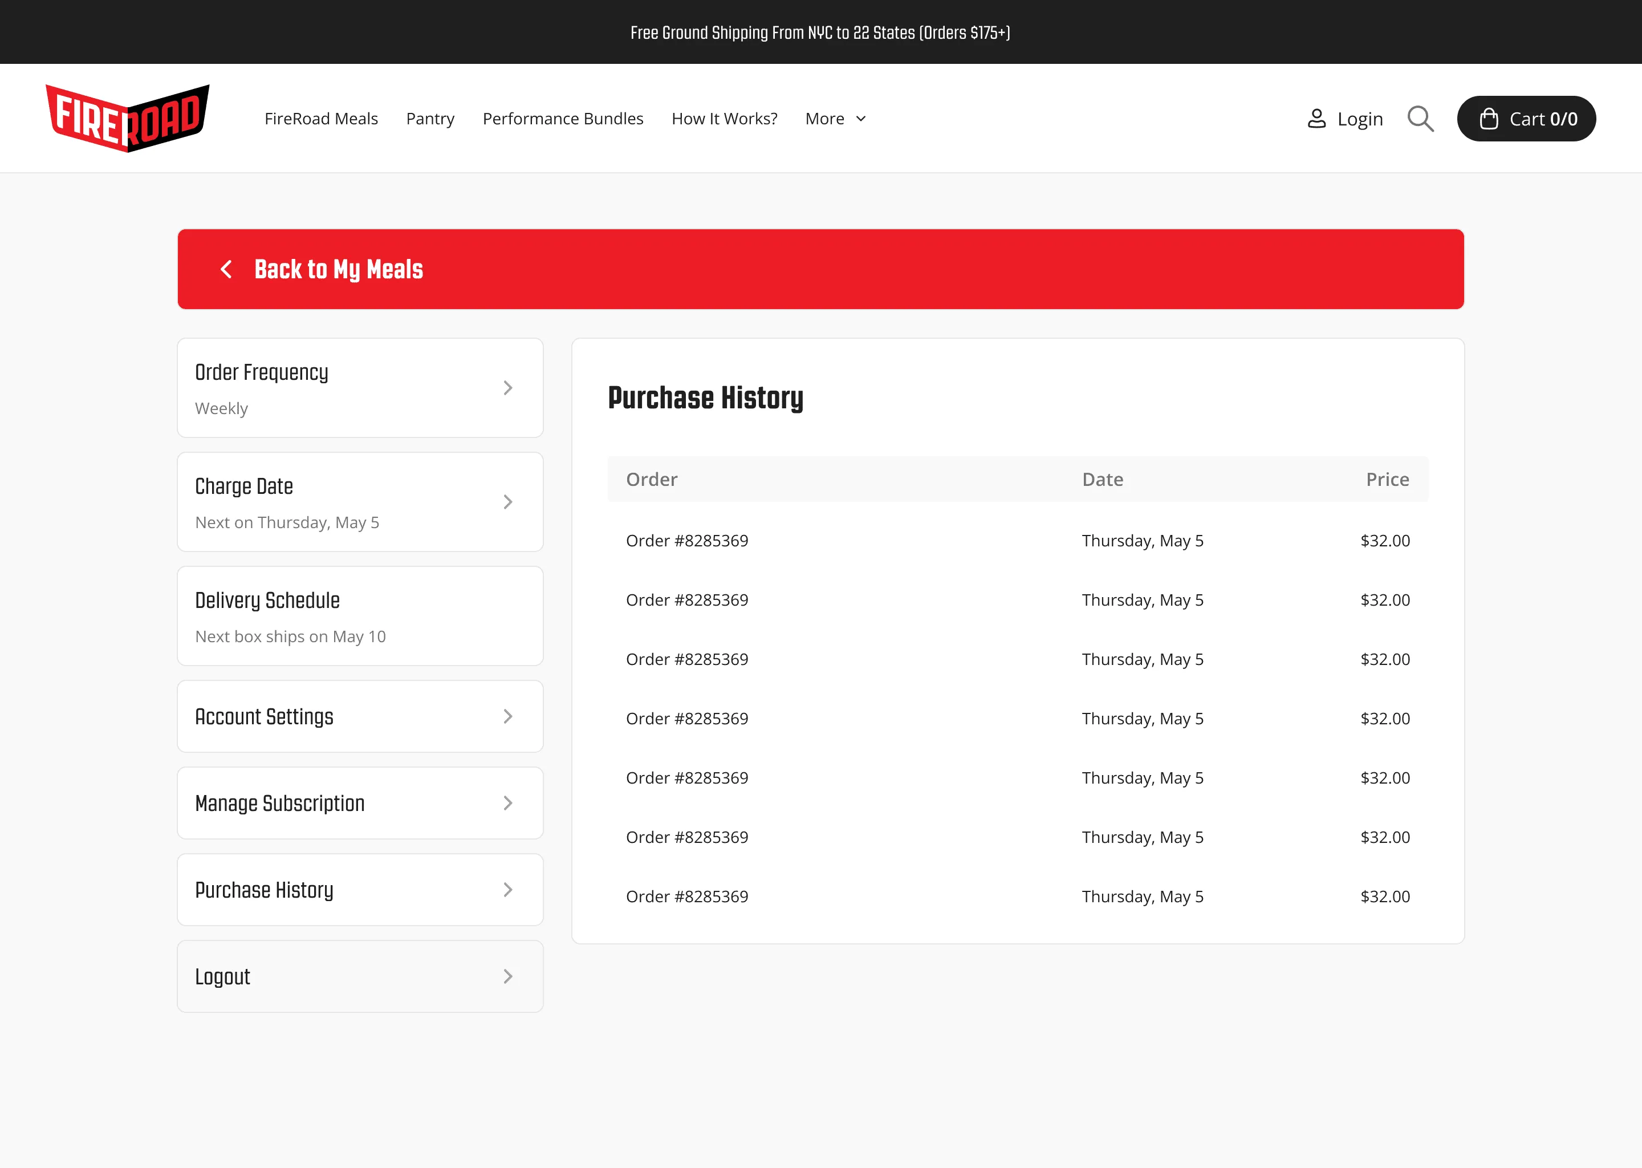Click the Charge Date chevron arrow
1642x1168 pixels.
pyautogui.click(x=507, y=502)
